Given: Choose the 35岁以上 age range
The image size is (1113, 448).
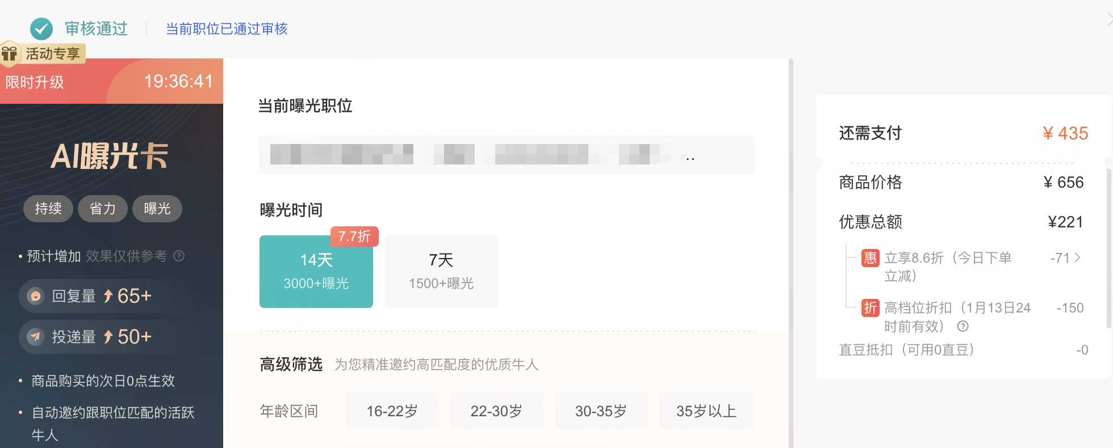Looking at the screenshot, I should tap(706, 411).
